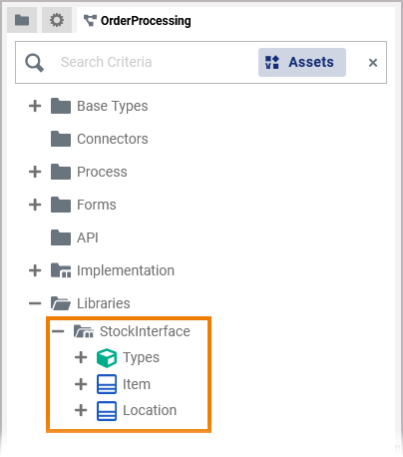
Task: Select the Connectors folder icon
Action: [x=61, y=139]
